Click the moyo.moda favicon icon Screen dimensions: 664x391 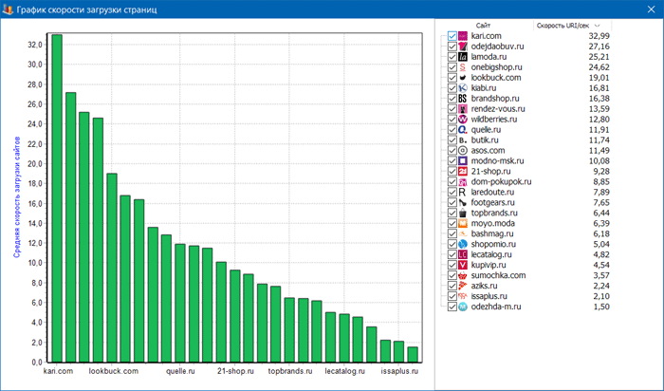coord(463,223)
